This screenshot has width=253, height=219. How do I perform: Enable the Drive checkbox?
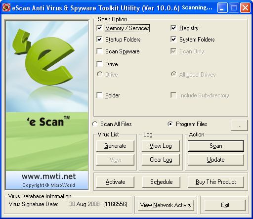point(99,64)
